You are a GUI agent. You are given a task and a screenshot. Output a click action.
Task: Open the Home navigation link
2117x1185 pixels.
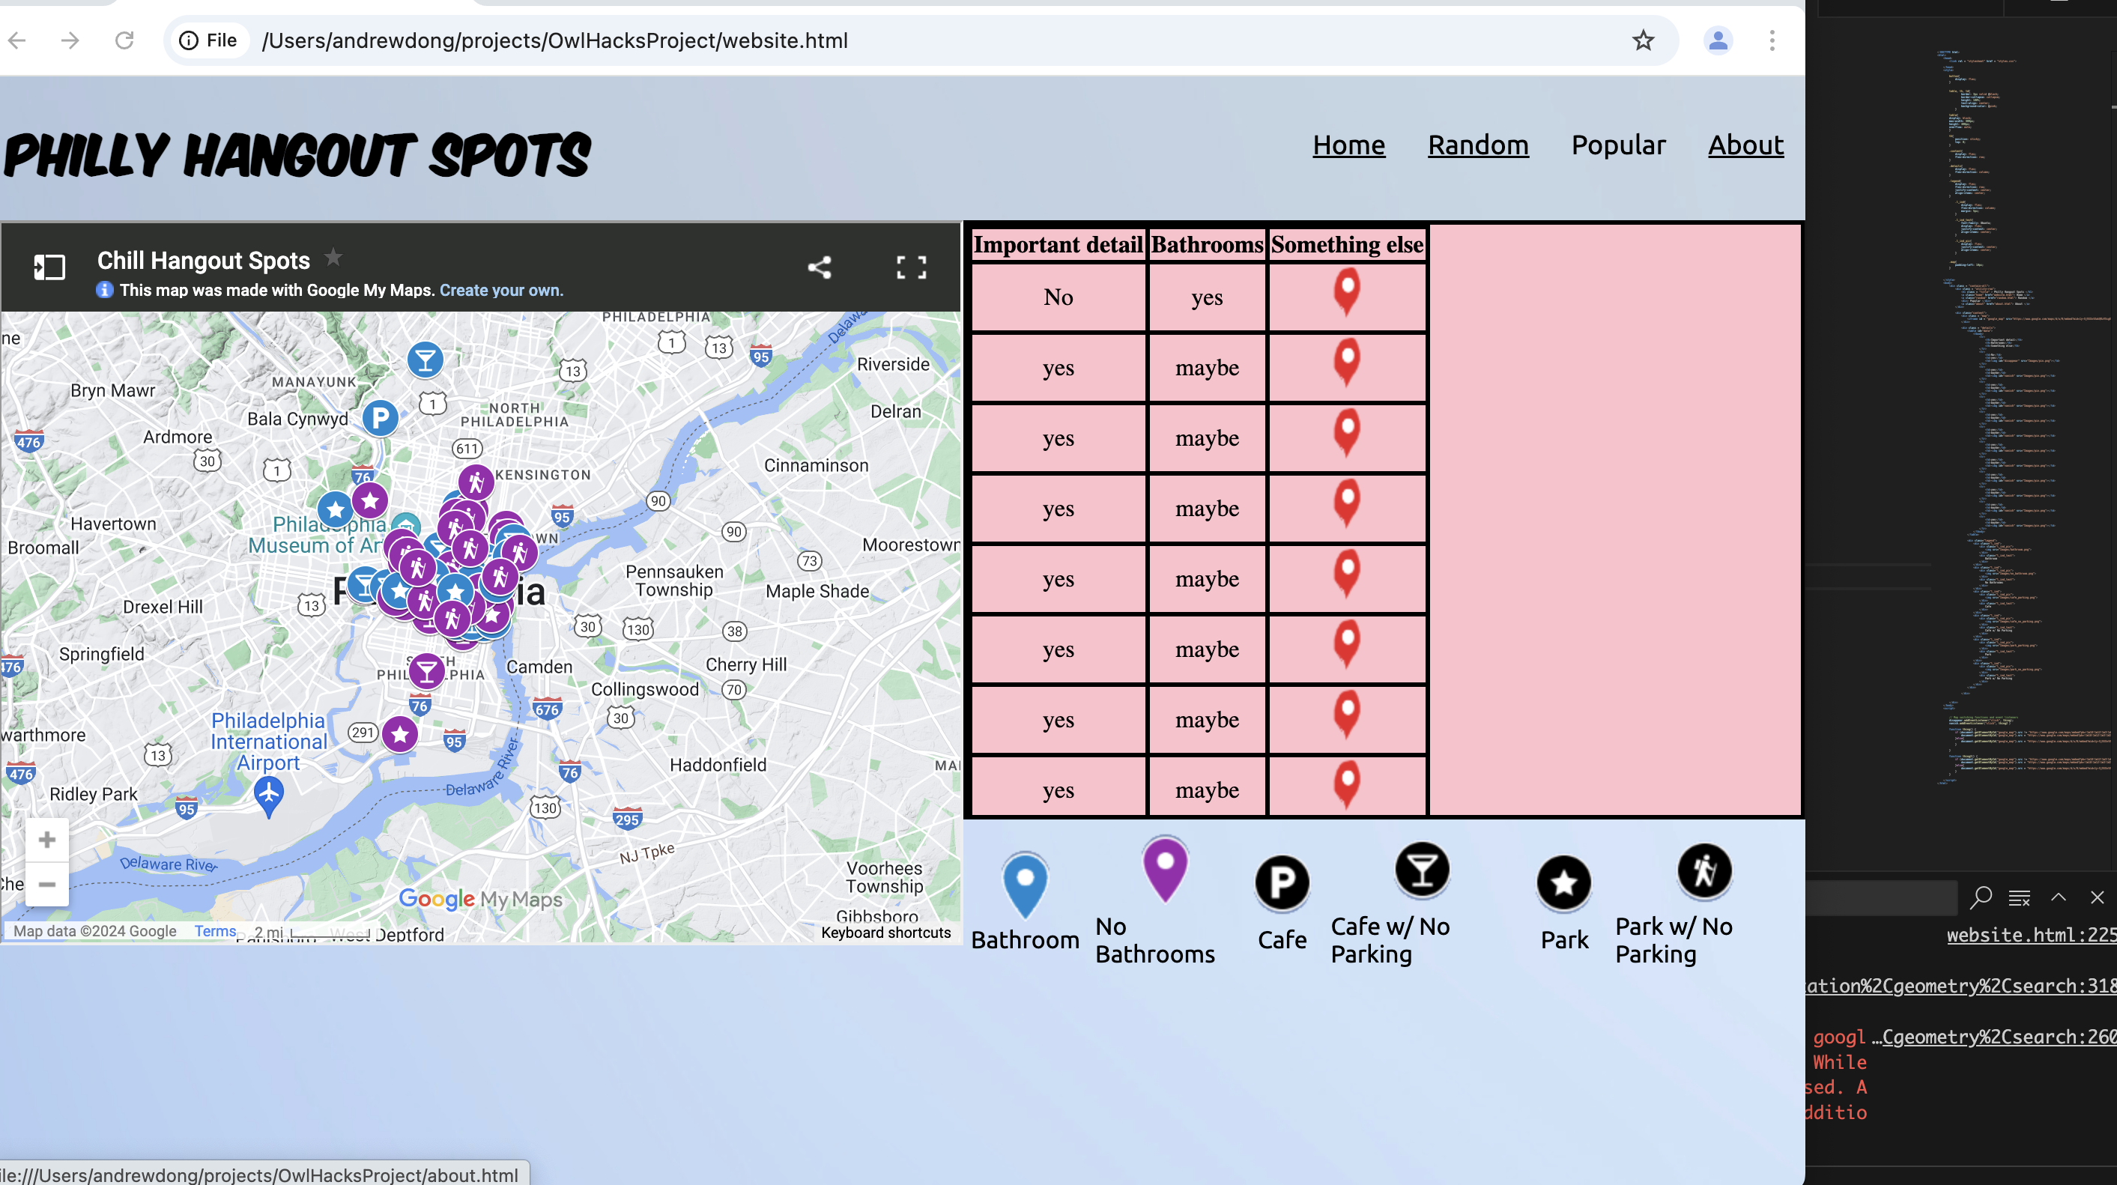pos(1348,145)
